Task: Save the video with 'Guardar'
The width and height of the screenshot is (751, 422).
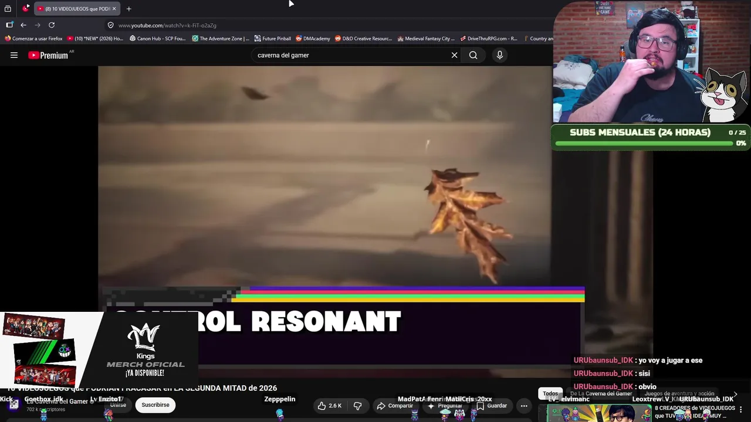Action: point(492,406)
